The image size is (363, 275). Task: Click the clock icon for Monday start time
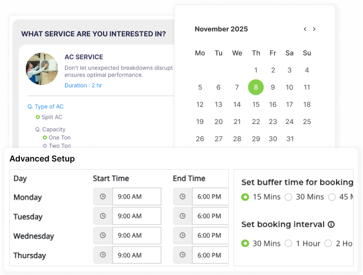102,197
